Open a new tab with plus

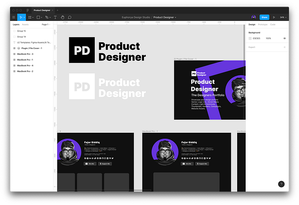click(x=58, y=10)
